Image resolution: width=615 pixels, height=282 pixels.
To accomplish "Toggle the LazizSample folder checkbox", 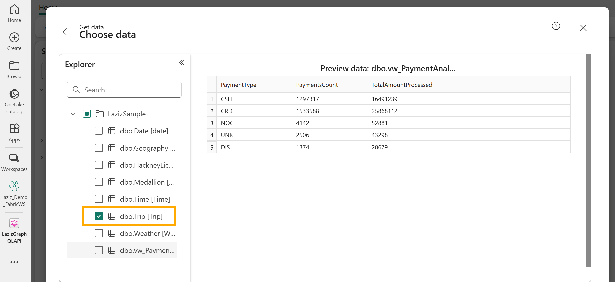I will (x=87, y=114).
